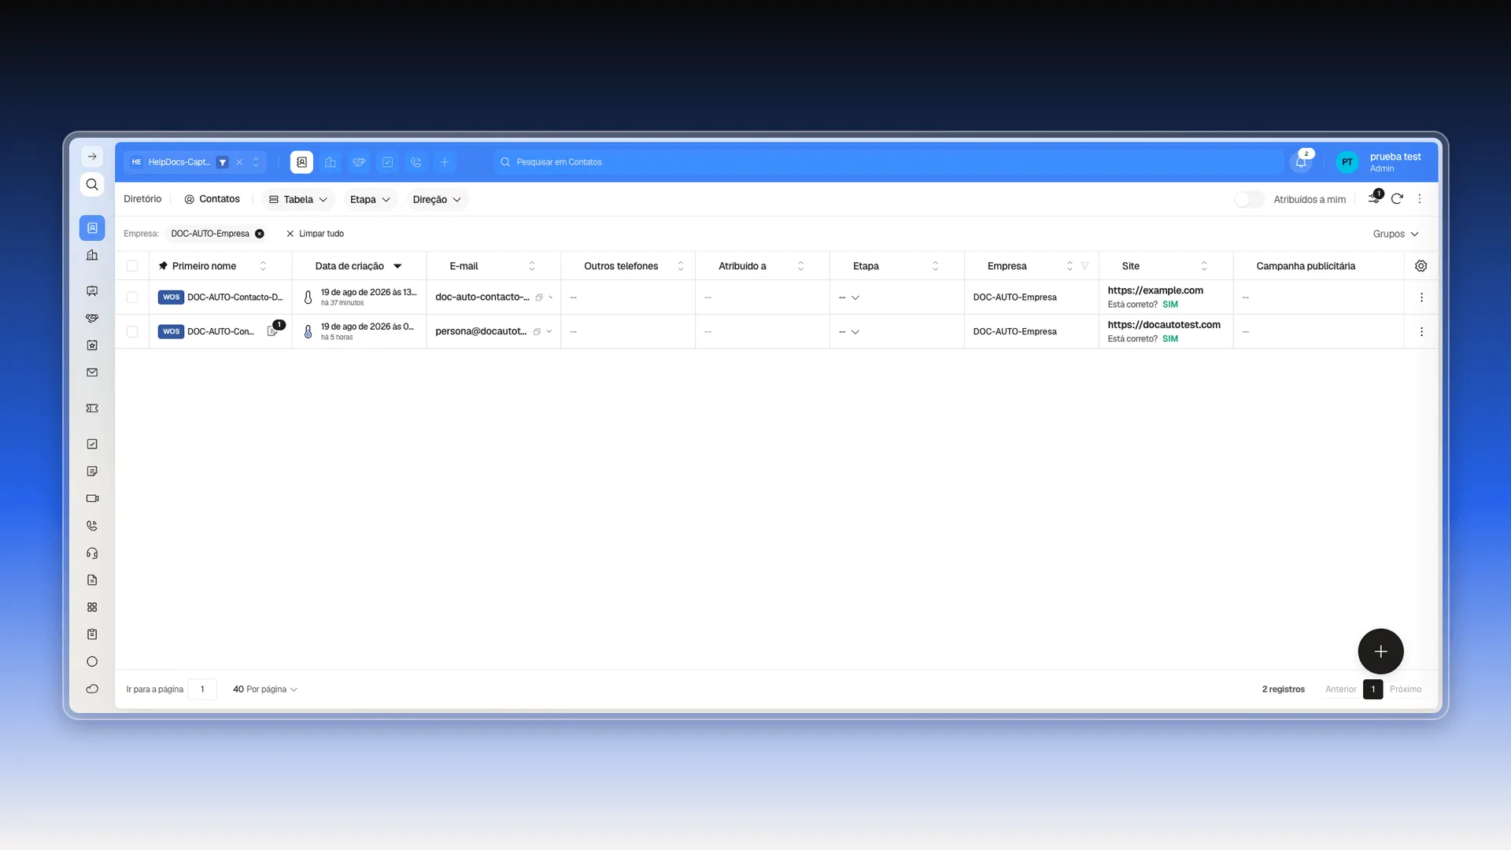Select checkbox for DOC-AUTO-Contacto-D... row

(132, 297)
